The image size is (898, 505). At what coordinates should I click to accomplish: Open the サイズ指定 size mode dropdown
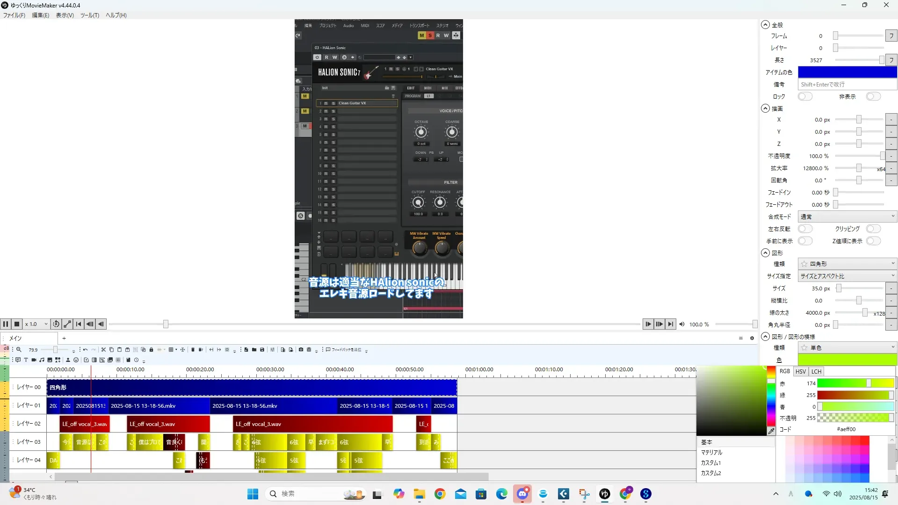(847, 276)
